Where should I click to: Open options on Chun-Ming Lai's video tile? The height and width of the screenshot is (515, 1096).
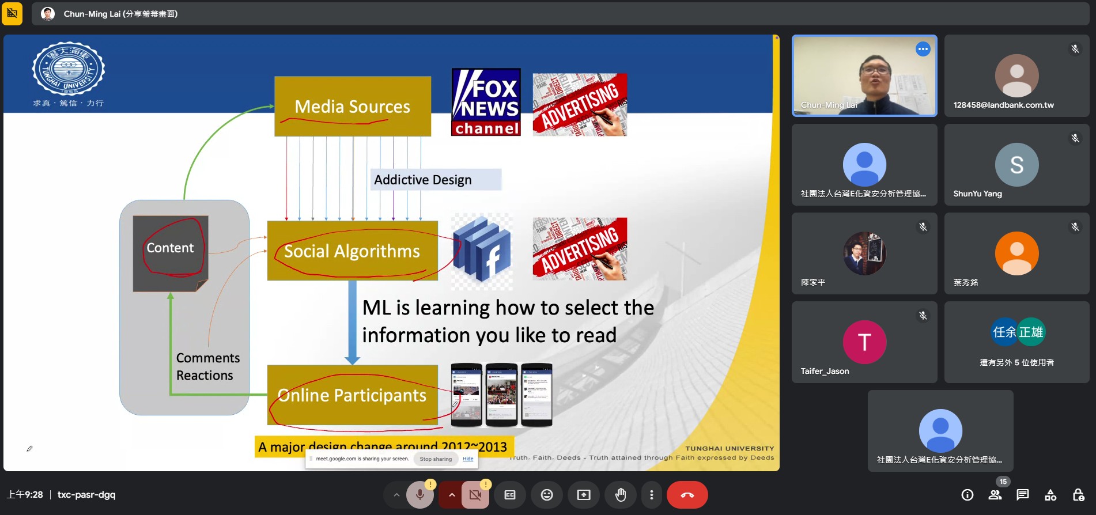(x=923, y=49)
